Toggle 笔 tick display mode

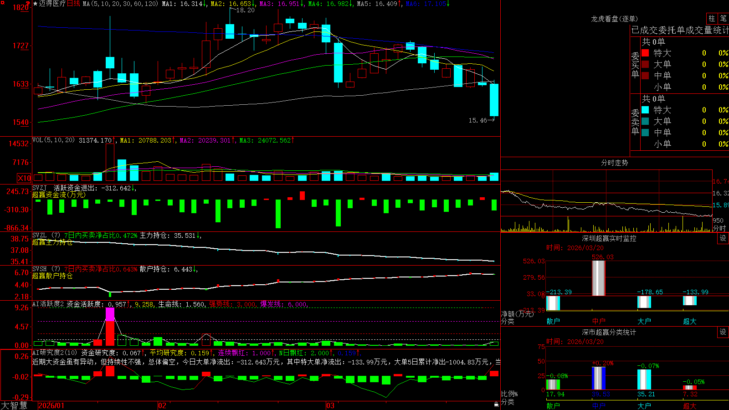723,18
